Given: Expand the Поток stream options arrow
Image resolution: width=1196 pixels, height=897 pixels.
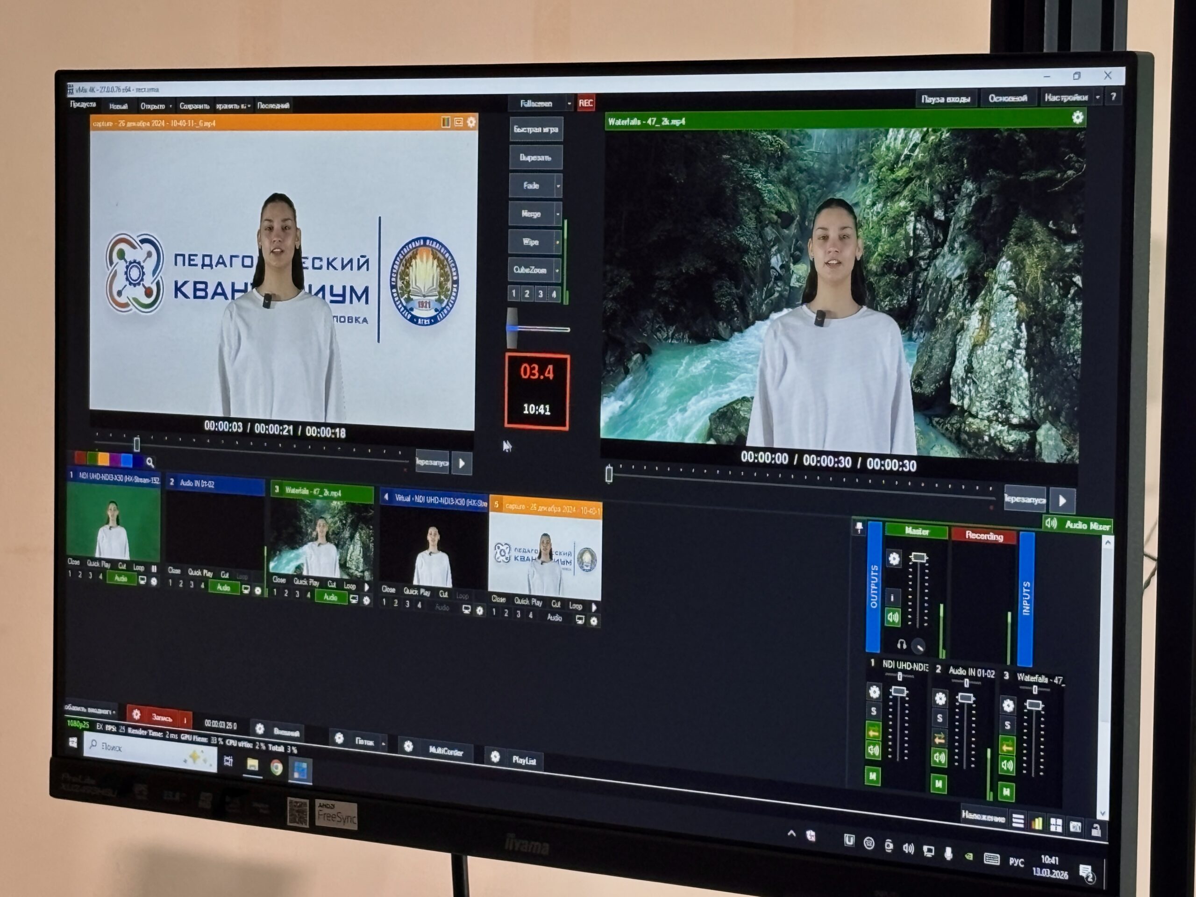Looking at the screenshot, I should 384,744.
